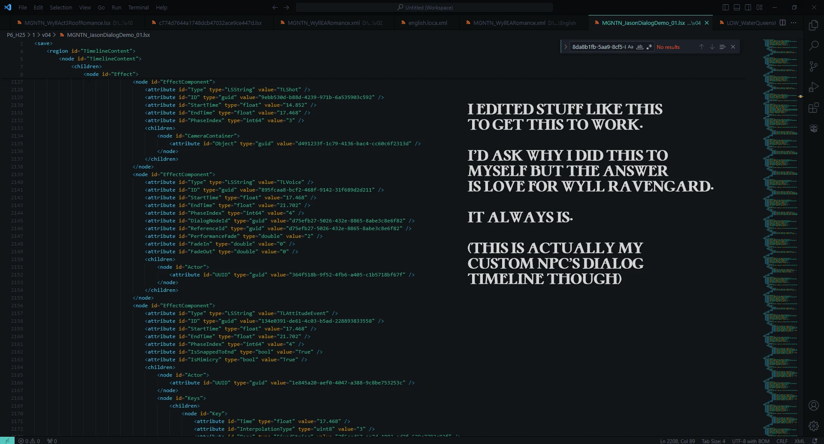Open the Terminal menu
Screen dimensions: 824x444
(x=138, y=7)
